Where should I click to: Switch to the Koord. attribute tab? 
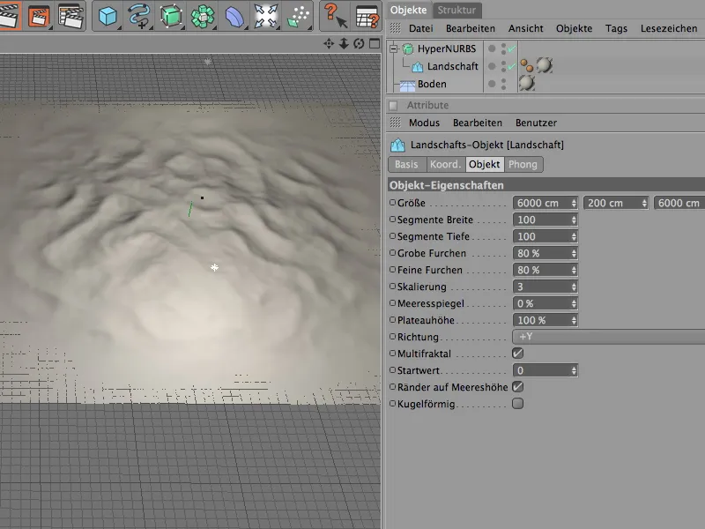(x=444, y=164)
